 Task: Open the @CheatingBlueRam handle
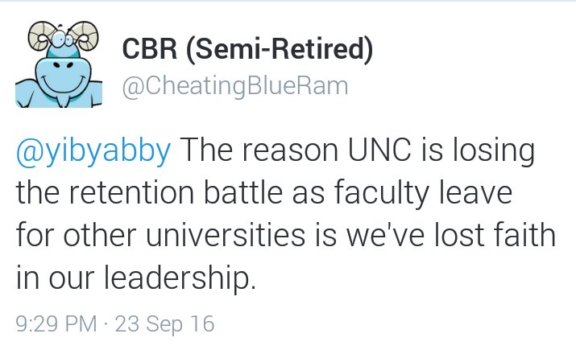234,86
